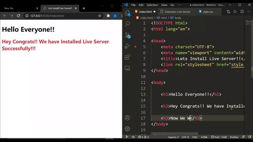Open the Run and Debug view
This screenshot has height=142, width=253.
[x=127, y=46]
